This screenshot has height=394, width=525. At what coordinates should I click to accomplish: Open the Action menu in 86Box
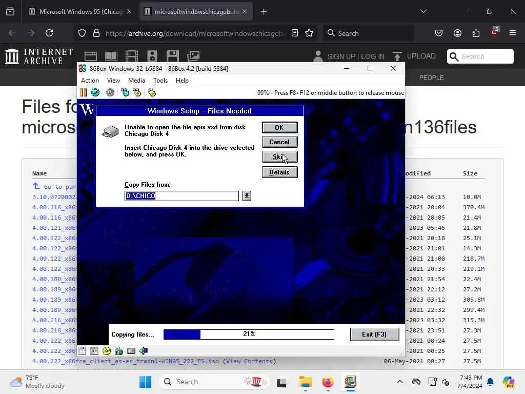[90, 81]
